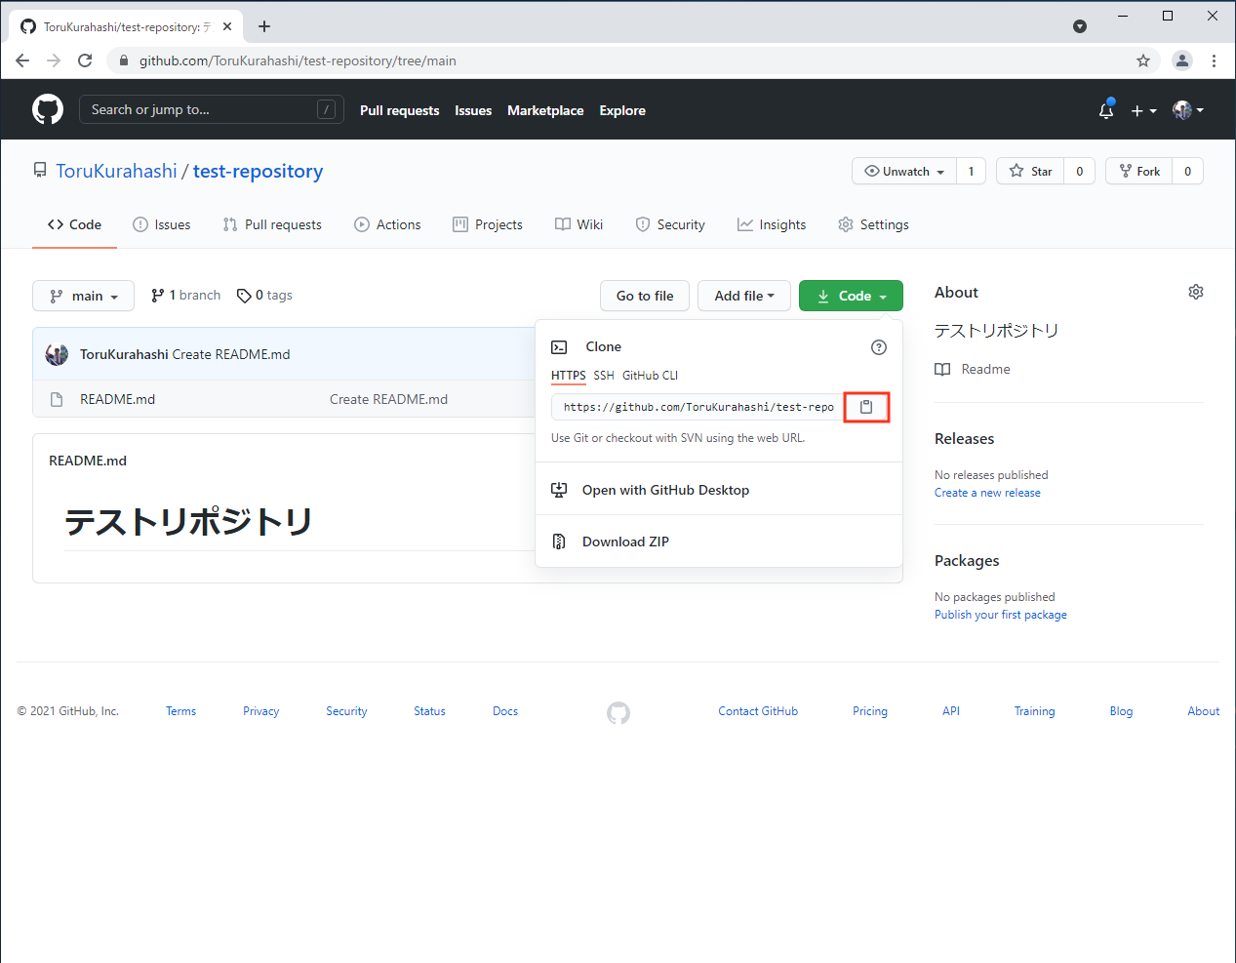Viewport: 1236px width, 963px height.
Task: View the 1 branch link
Action: coord(186,296)
